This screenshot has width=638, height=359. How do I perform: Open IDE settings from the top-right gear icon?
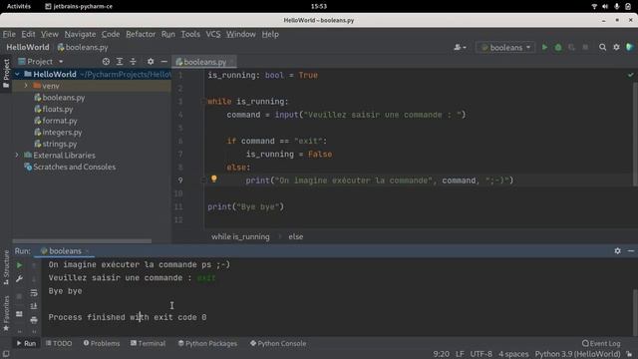point(616,47)
